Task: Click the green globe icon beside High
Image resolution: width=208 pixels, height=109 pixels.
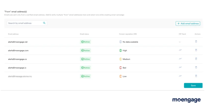Action: [x=120, y=51]
